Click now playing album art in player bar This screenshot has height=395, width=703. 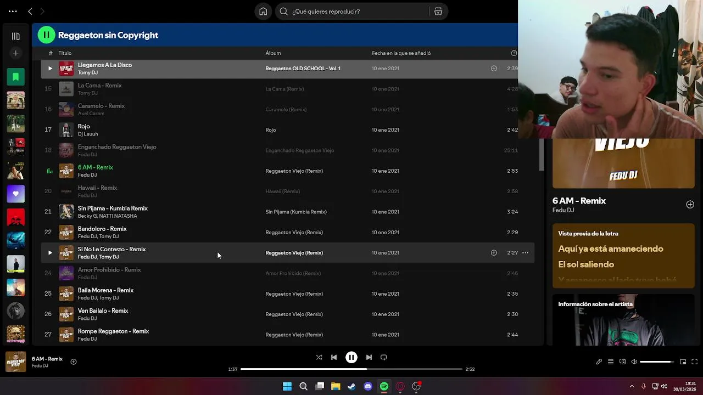tap(15, 362)
